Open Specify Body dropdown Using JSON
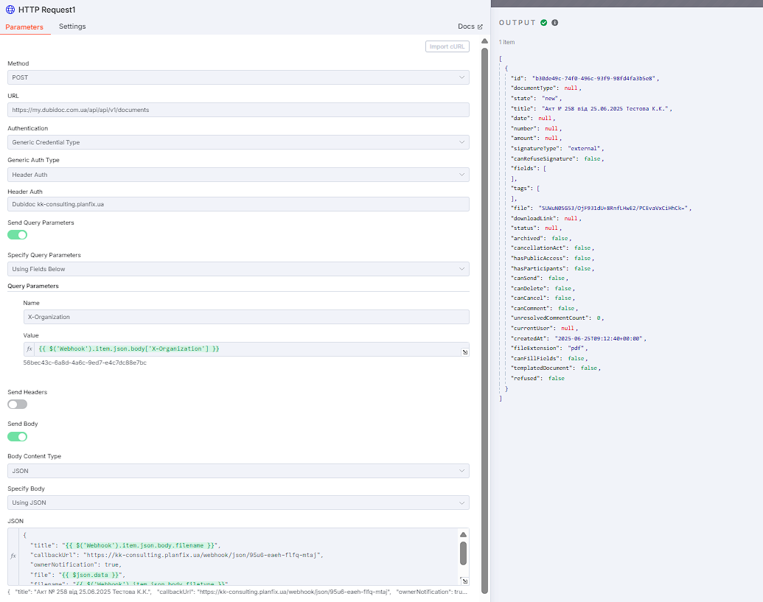763x602 pixels. [x=238, y=503]
